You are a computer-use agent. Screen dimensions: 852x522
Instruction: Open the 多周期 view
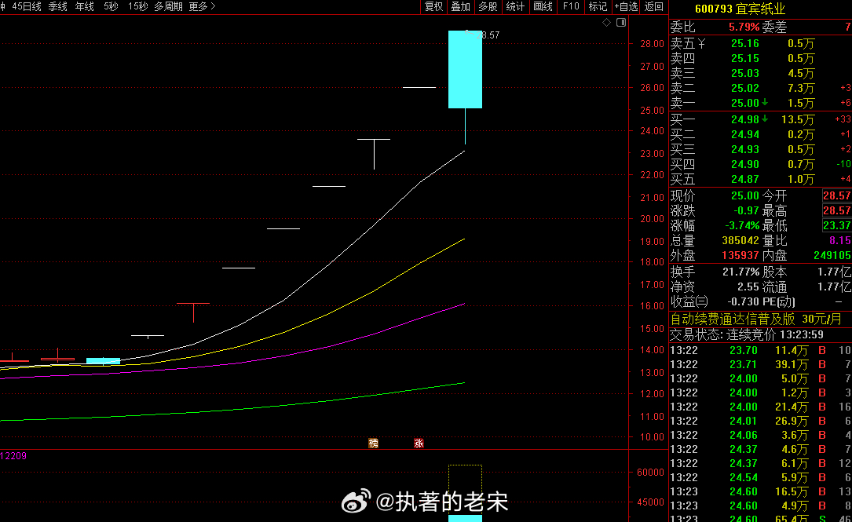(169, 6)
